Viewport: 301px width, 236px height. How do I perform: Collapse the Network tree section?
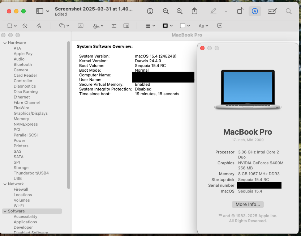[5, 184]
